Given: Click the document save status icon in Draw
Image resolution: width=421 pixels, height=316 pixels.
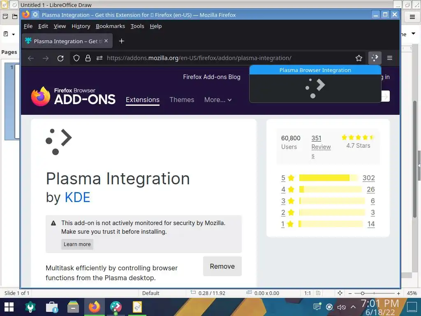Looking at the screenshot, I should click(x=318, y=293).
